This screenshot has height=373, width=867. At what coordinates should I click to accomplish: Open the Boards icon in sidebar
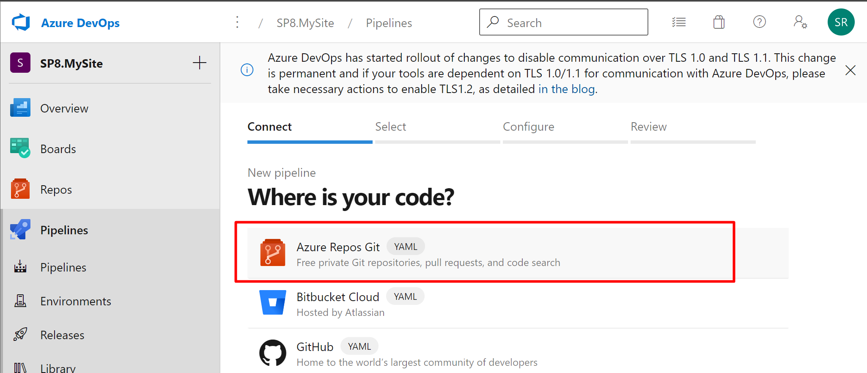coord(20,148)
